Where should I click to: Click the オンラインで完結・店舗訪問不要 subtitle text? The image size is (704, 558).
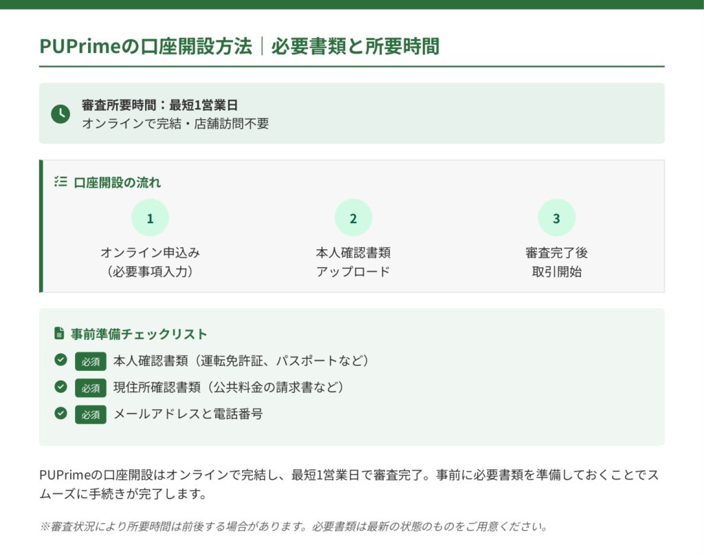175,124
